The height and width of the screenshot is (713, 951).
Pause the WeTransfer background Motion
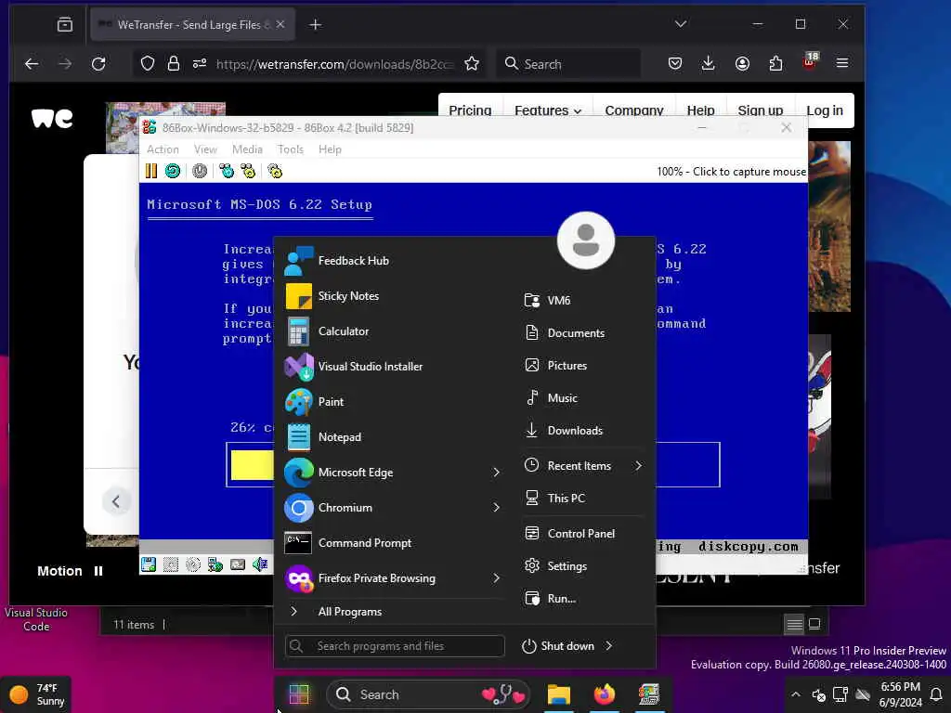coord(98,571)
